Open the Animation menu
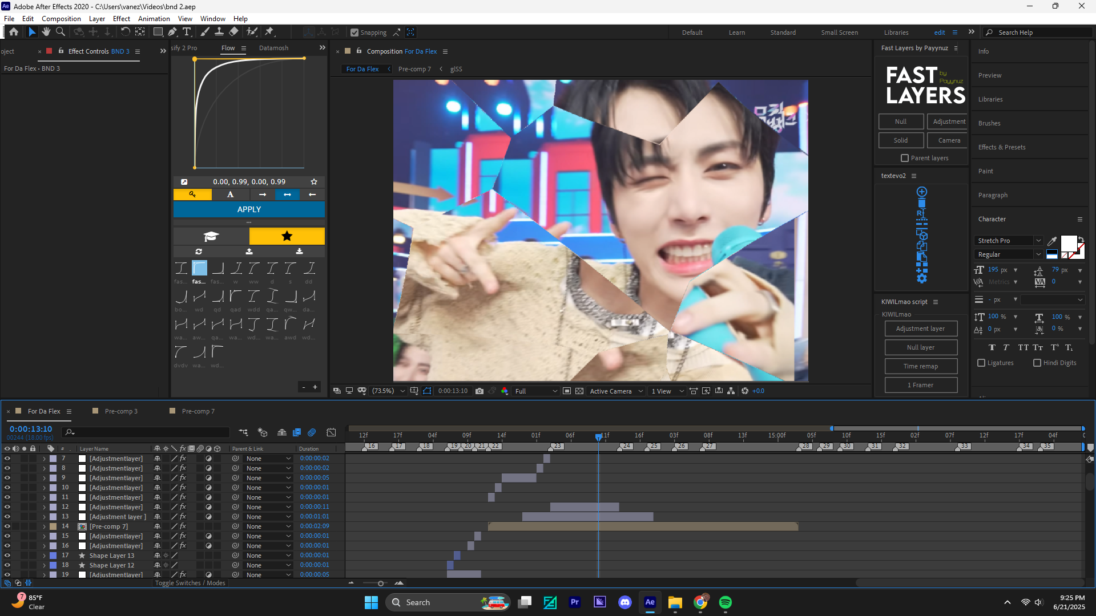1096x616 pixels. click(154, 19)
